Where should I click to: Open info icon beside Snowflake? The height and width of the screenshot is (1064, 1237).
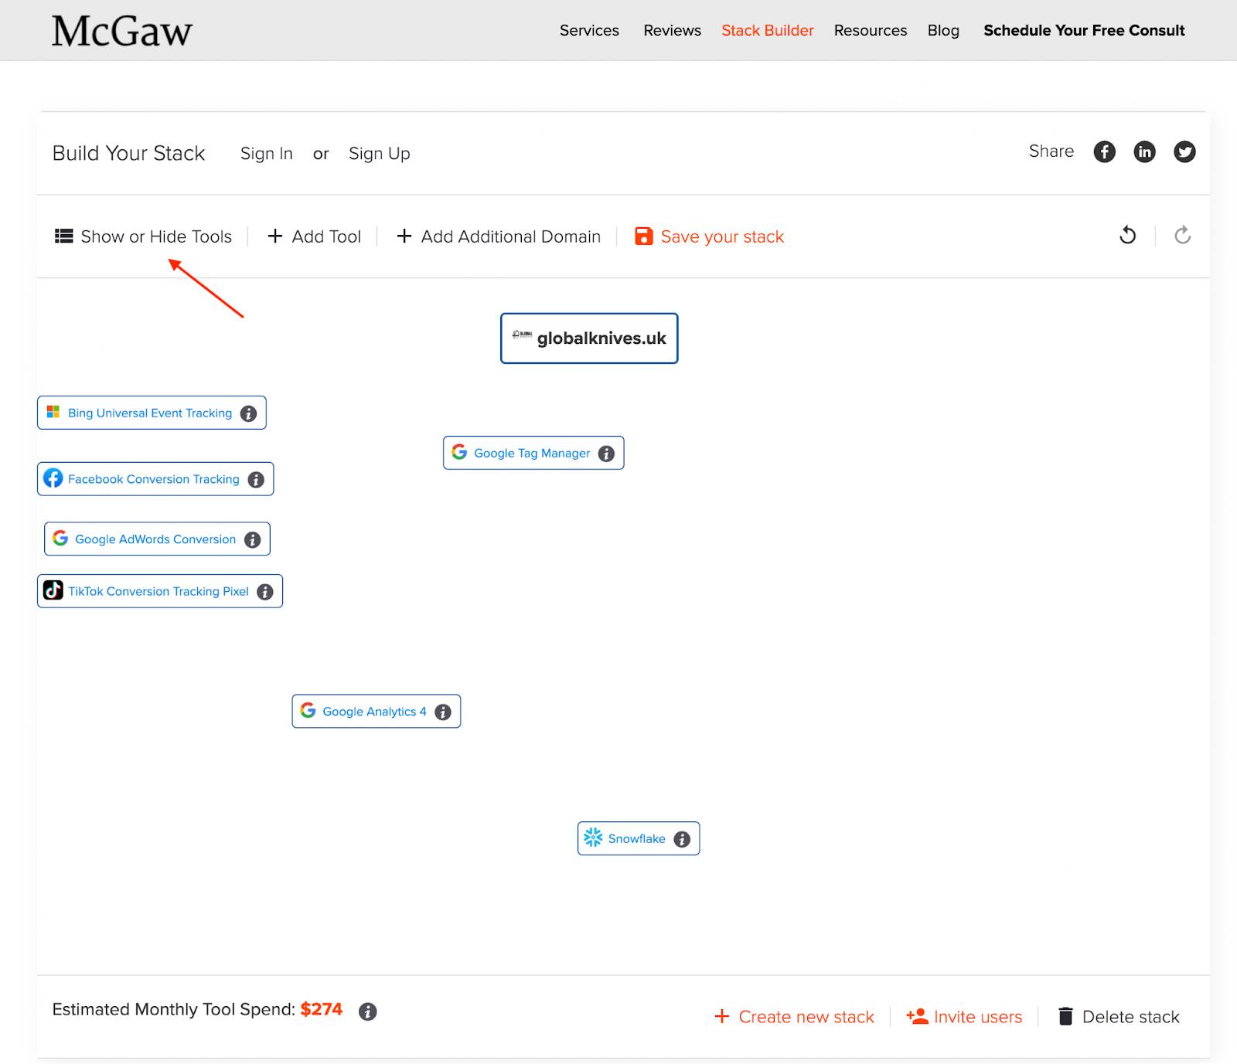tap(682, 839)
